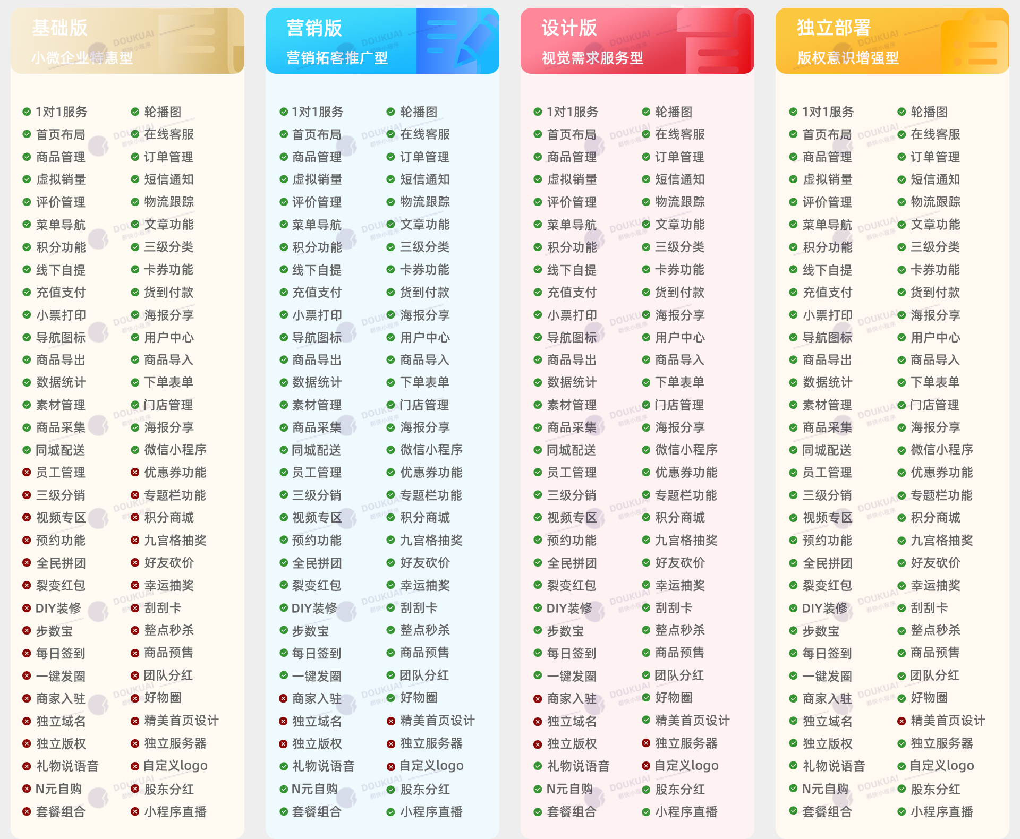
Task: Click 每日签到 text in 设计版 column
Action: click(x=572, y=654)
